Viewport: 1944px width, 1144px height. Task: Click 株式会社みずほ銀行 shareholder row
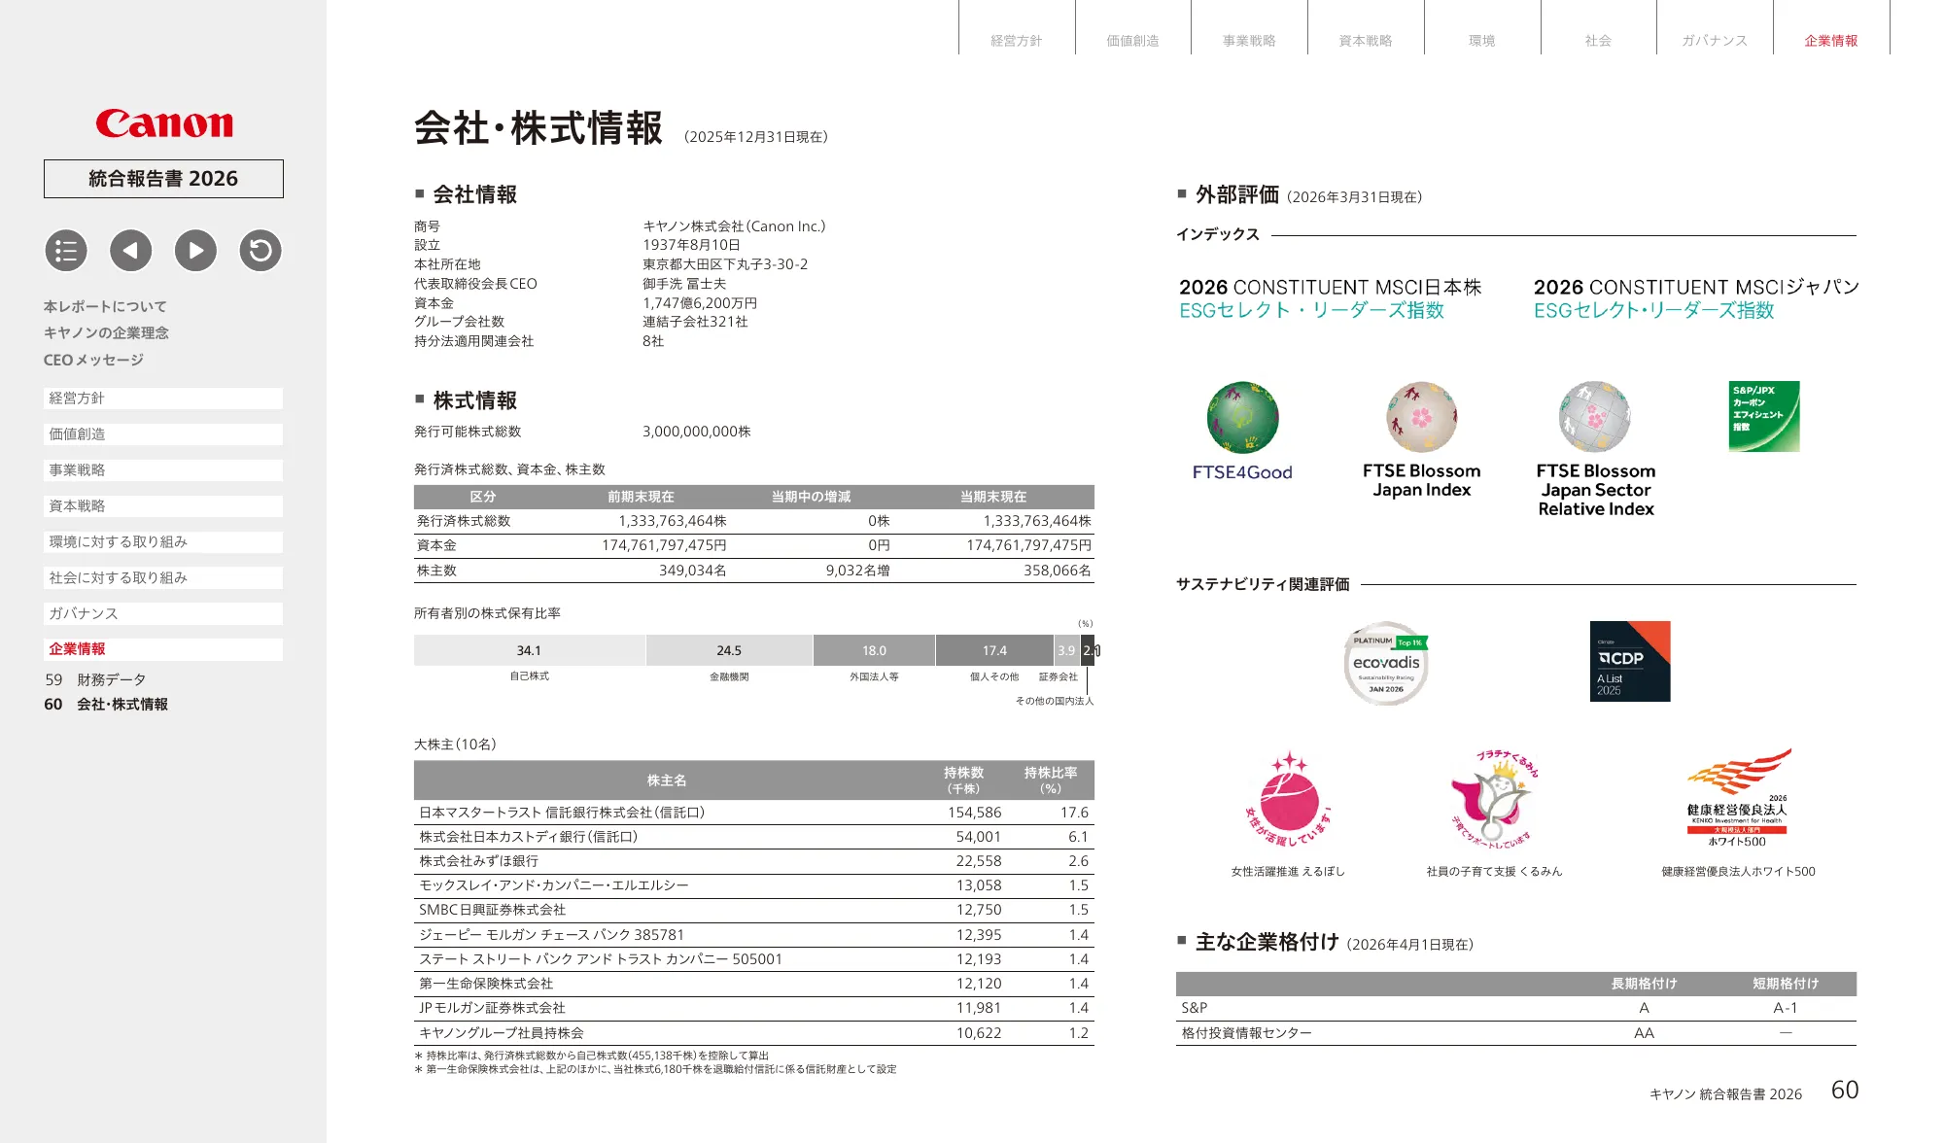click(x=754, y=861)
